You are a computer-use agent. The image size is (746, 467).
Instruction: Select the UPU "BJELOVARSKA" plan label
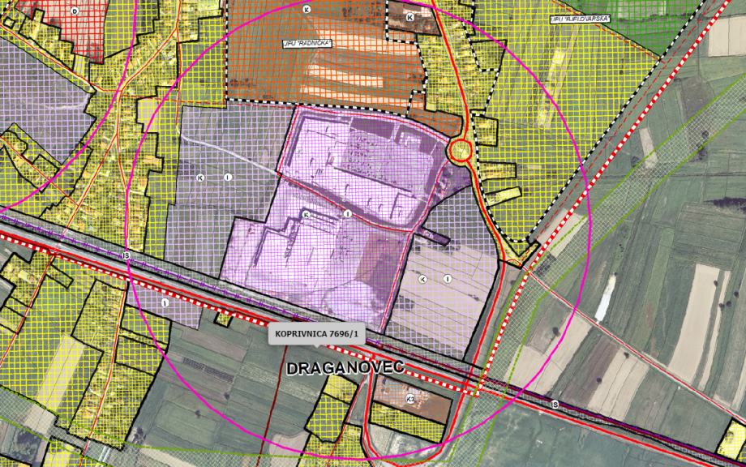click(580, 19)
